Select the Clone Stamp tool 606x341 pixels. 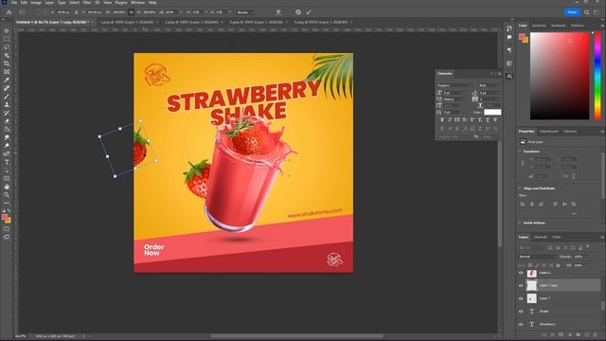pos(7,104)
